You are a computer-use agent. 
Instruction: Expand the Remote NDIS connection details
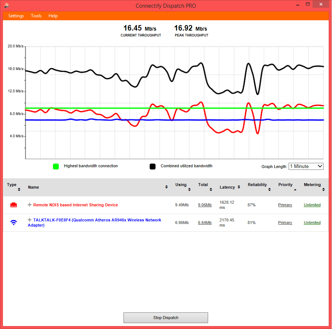click(30, 205)
